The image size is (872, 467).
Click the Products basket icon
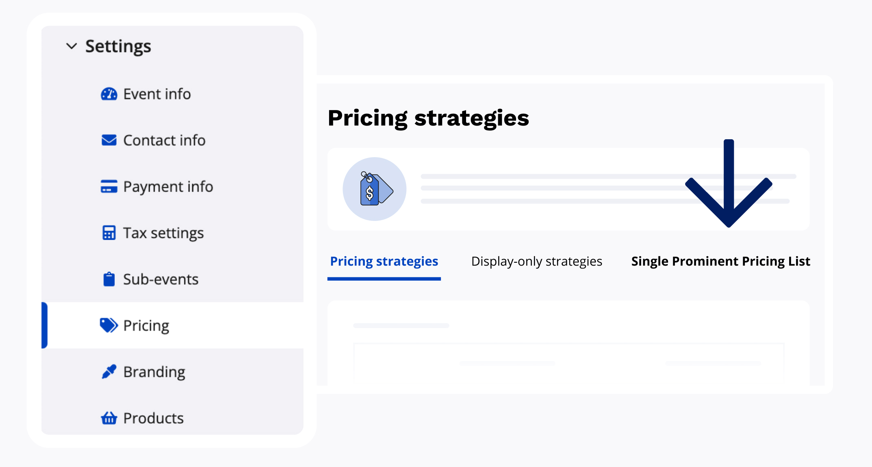click(109, 418)
